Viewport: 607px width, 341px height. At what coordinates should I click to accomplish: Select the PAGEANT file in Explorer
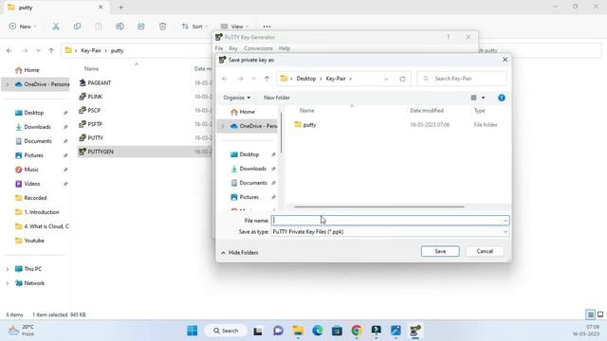[95, 82]
